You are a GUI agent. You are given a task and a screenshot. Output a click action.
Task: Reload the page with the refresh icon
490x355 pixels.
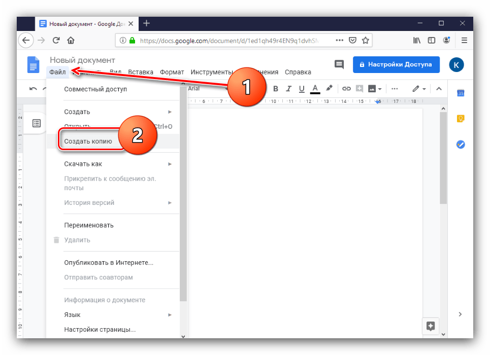[x=56, y=40]
